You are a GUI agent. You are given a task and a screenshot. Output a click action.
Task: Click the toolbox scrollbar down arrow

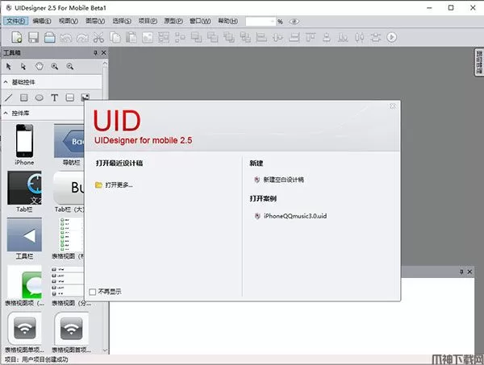105,350
